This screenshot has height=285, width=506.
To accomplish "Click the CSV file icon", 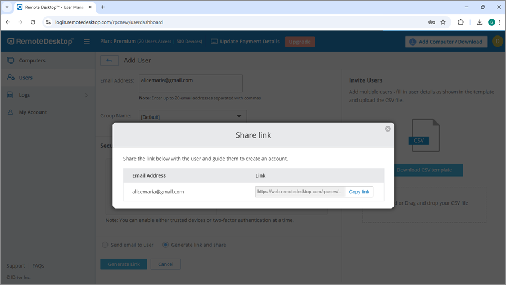I will coord(424,135).
